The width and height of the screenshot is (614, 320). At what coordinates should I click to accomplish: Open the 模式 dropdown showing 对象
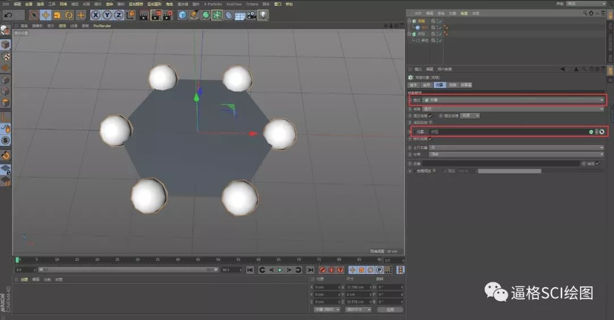[x=513, y=100]
